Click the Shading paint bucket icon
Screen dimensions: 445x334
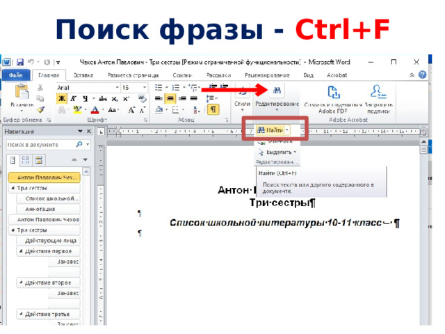[159, 110]
